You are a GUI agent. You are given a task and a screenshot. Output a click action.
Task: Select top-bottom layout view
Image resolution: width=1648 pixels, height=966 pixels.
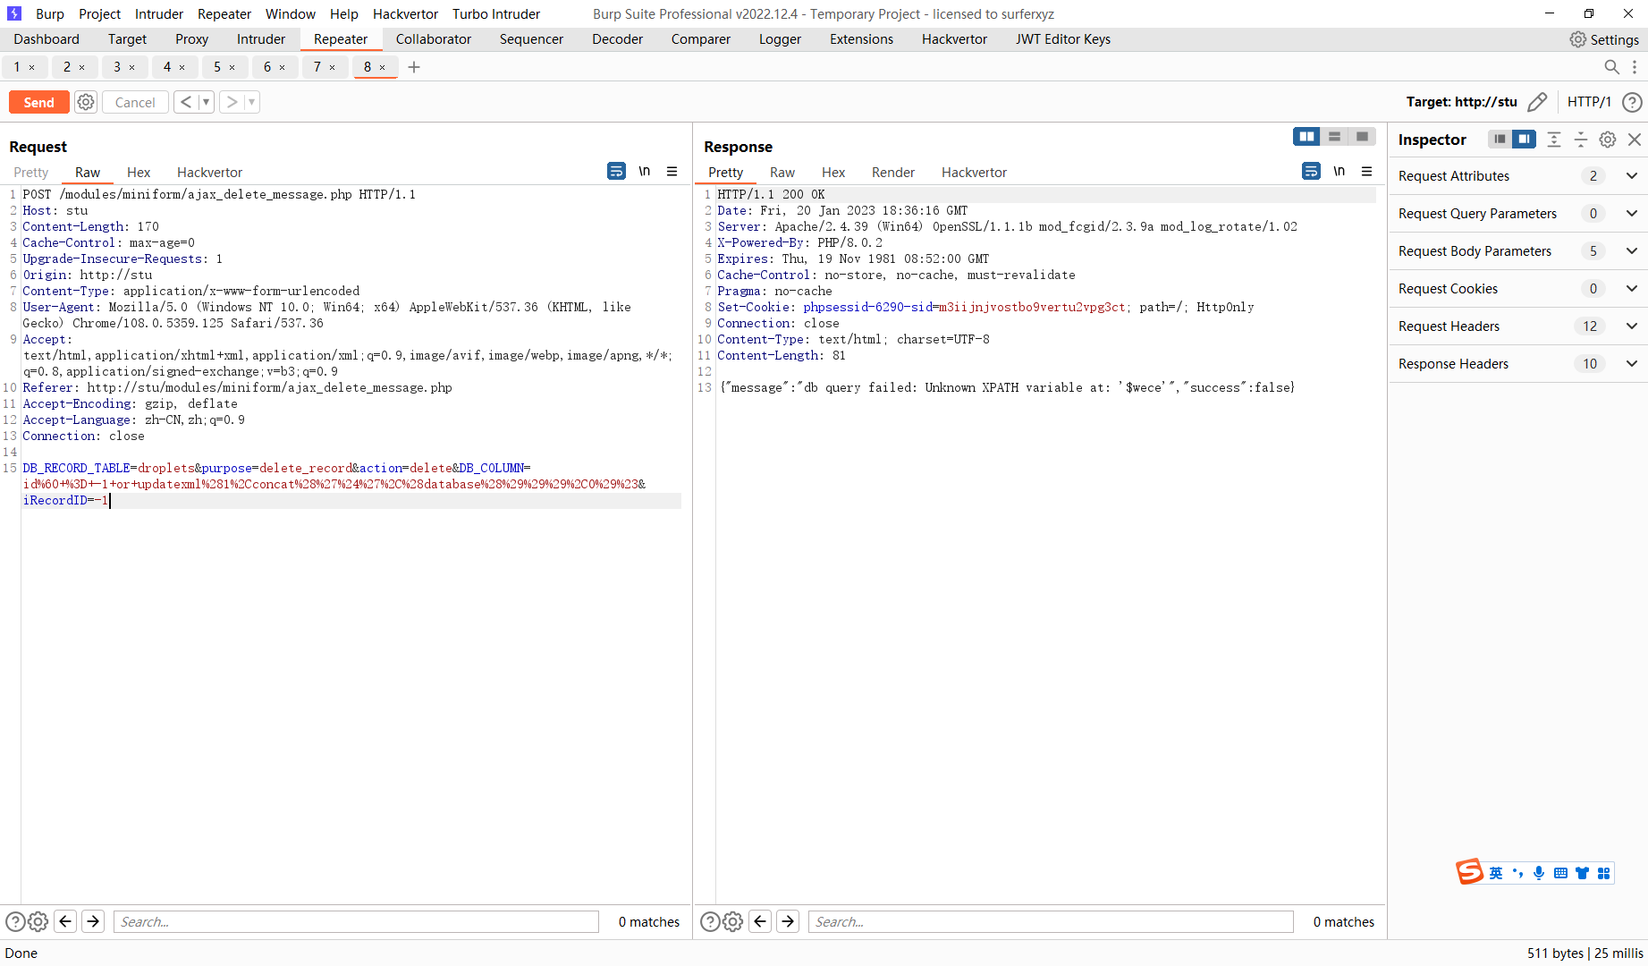point(1334,137)
